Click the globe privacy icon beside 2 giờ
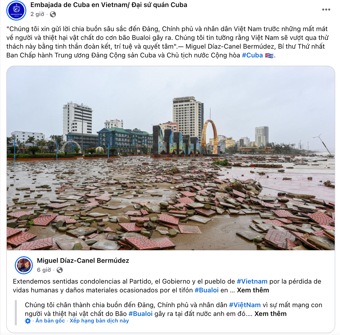The image size is (340, 335). [53, 14]
